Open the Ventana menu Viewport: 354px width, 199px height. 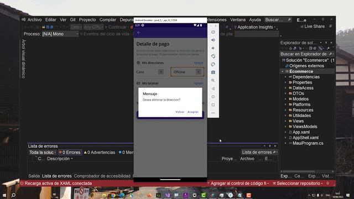click(x=238, y=20)
